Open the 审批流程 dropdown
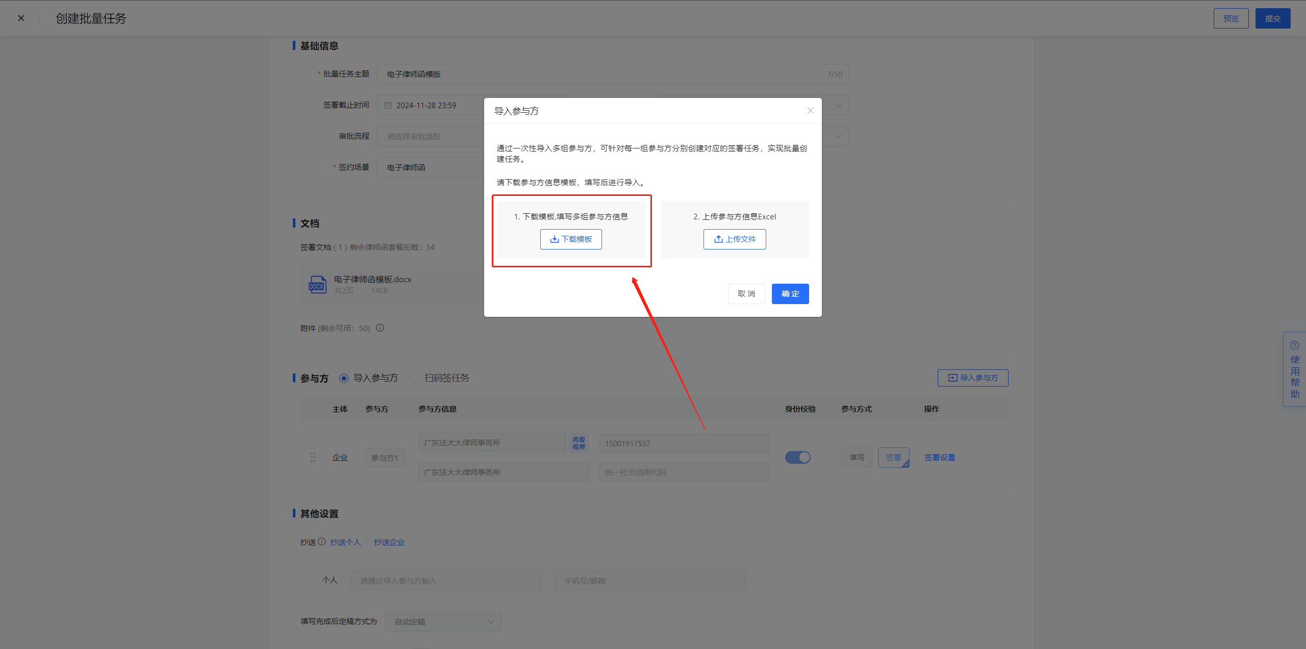 coord(431,136)
